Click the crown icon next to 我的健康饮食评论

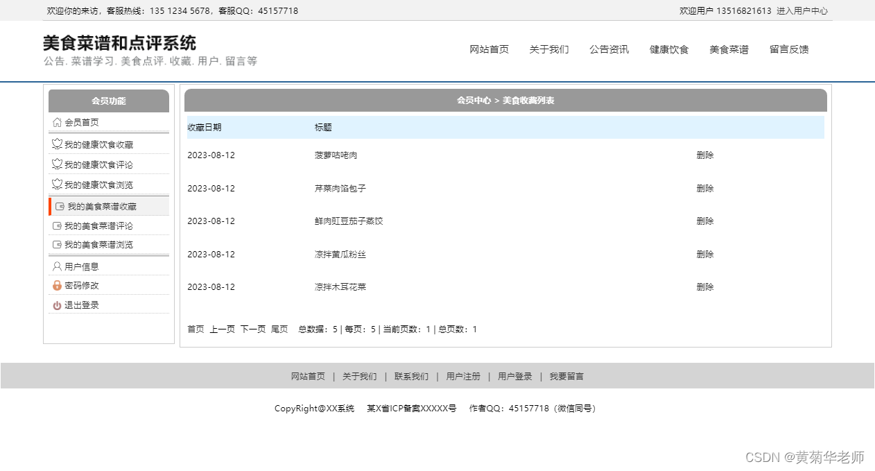[57, 164]
